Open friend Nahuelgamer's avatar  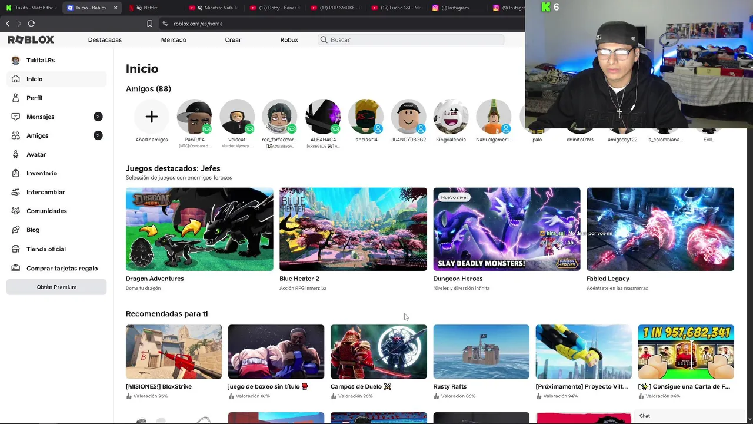[x=494, y=117]
